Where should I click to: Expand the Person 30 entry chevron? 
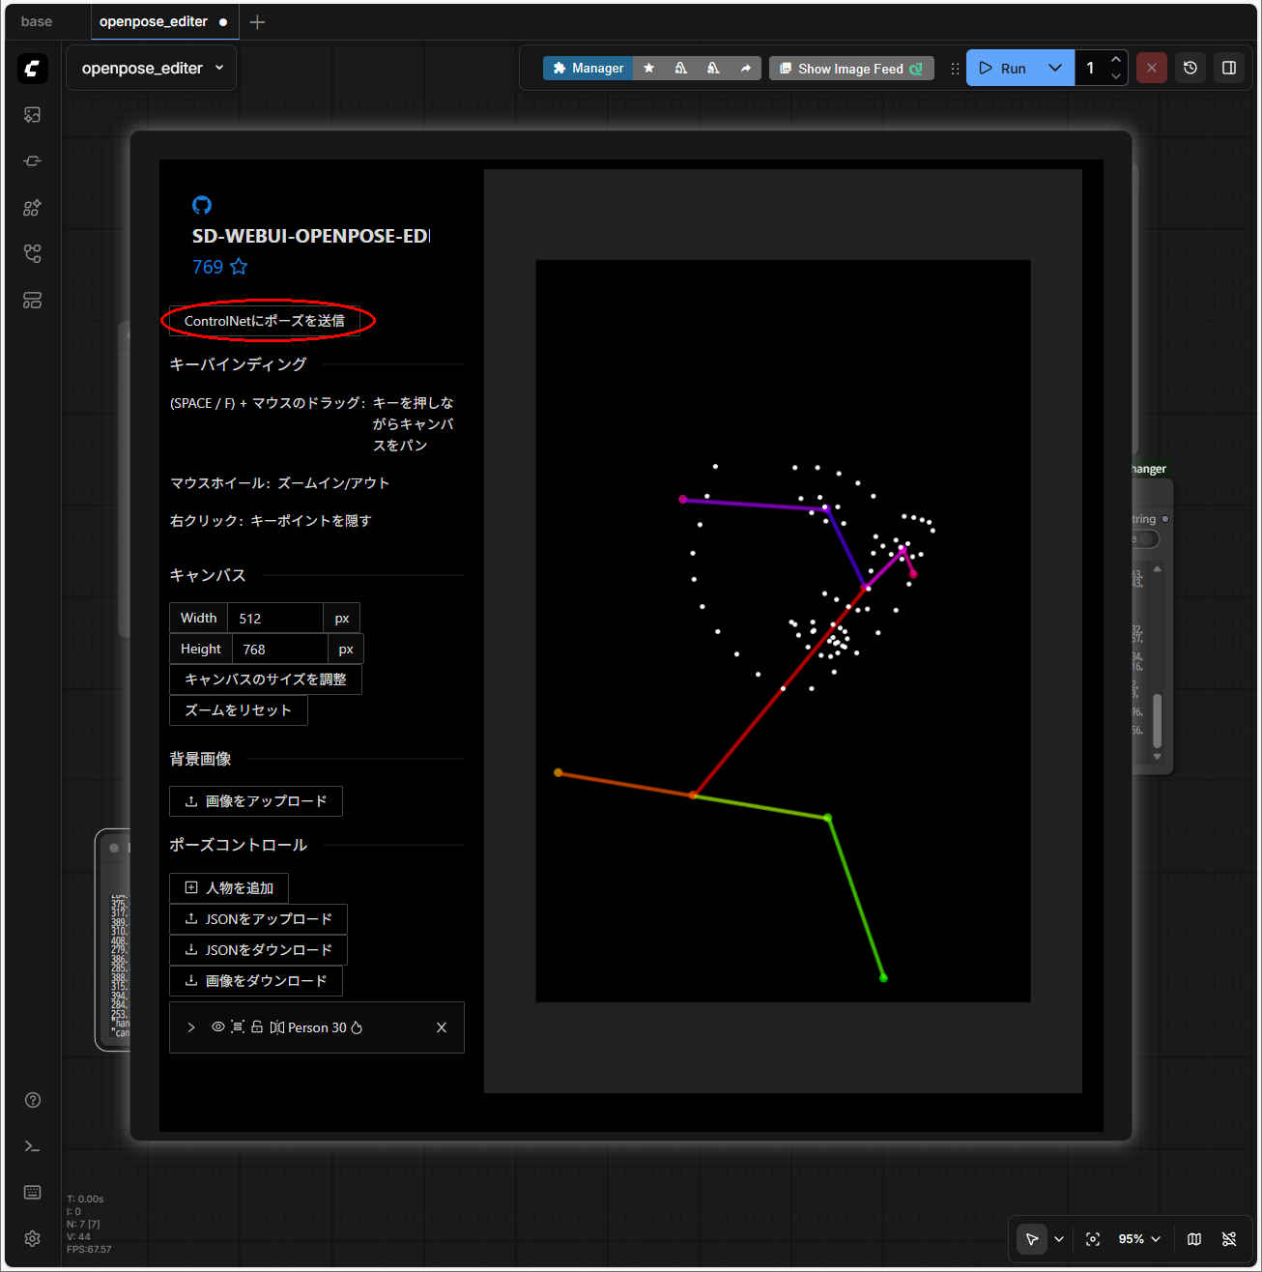click(x=191, y=1027)
